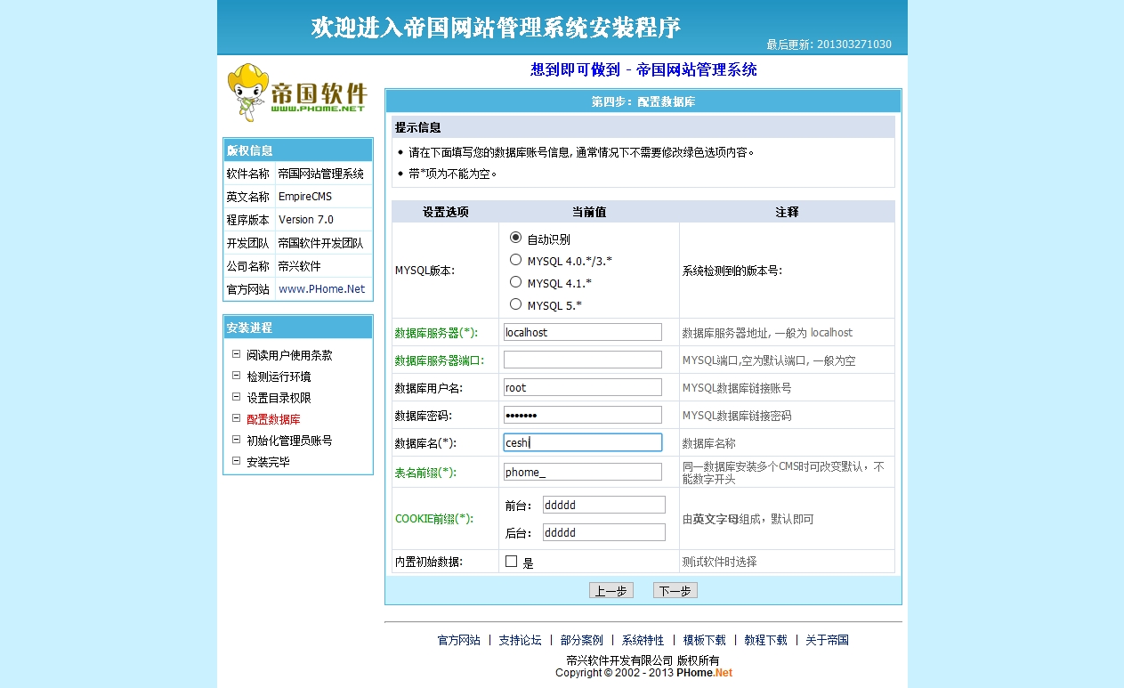The height and width of the screenshot is (688, 1124).
Task: Click the green COOKIE前缀(*) label
Action: coord(434,519)
